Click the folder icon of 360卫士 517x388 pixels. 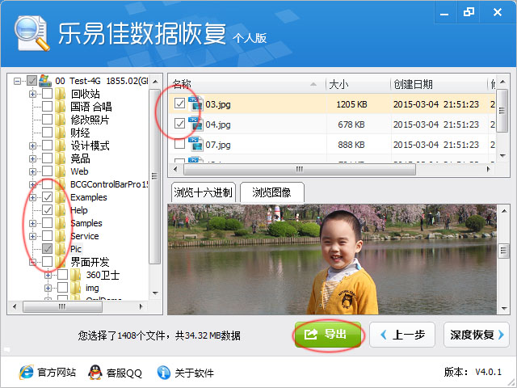click(76, 275)
